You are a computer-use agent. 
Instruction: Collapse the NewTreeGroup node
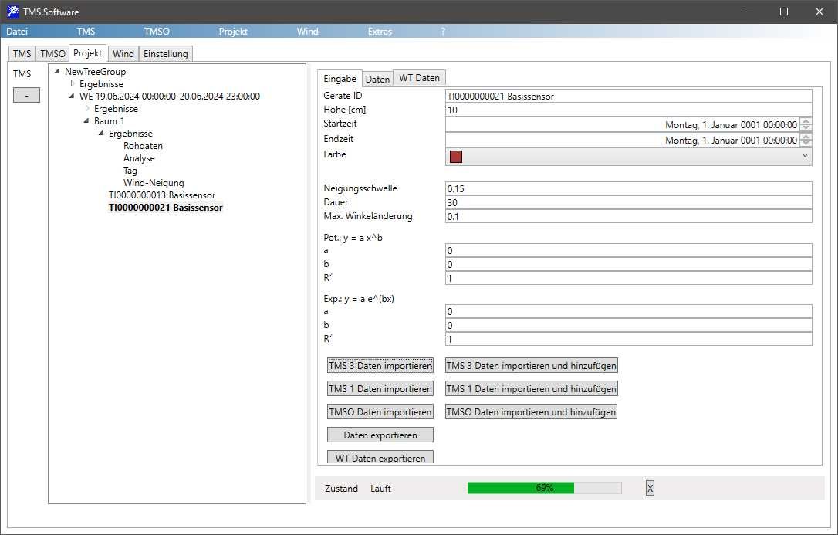pos(57,71)
